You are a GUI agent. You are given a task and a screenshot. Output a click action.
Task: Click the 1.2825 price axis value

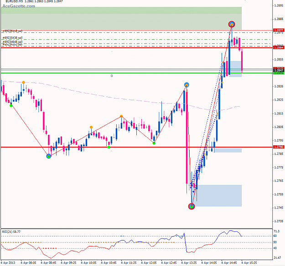point(279,100)
